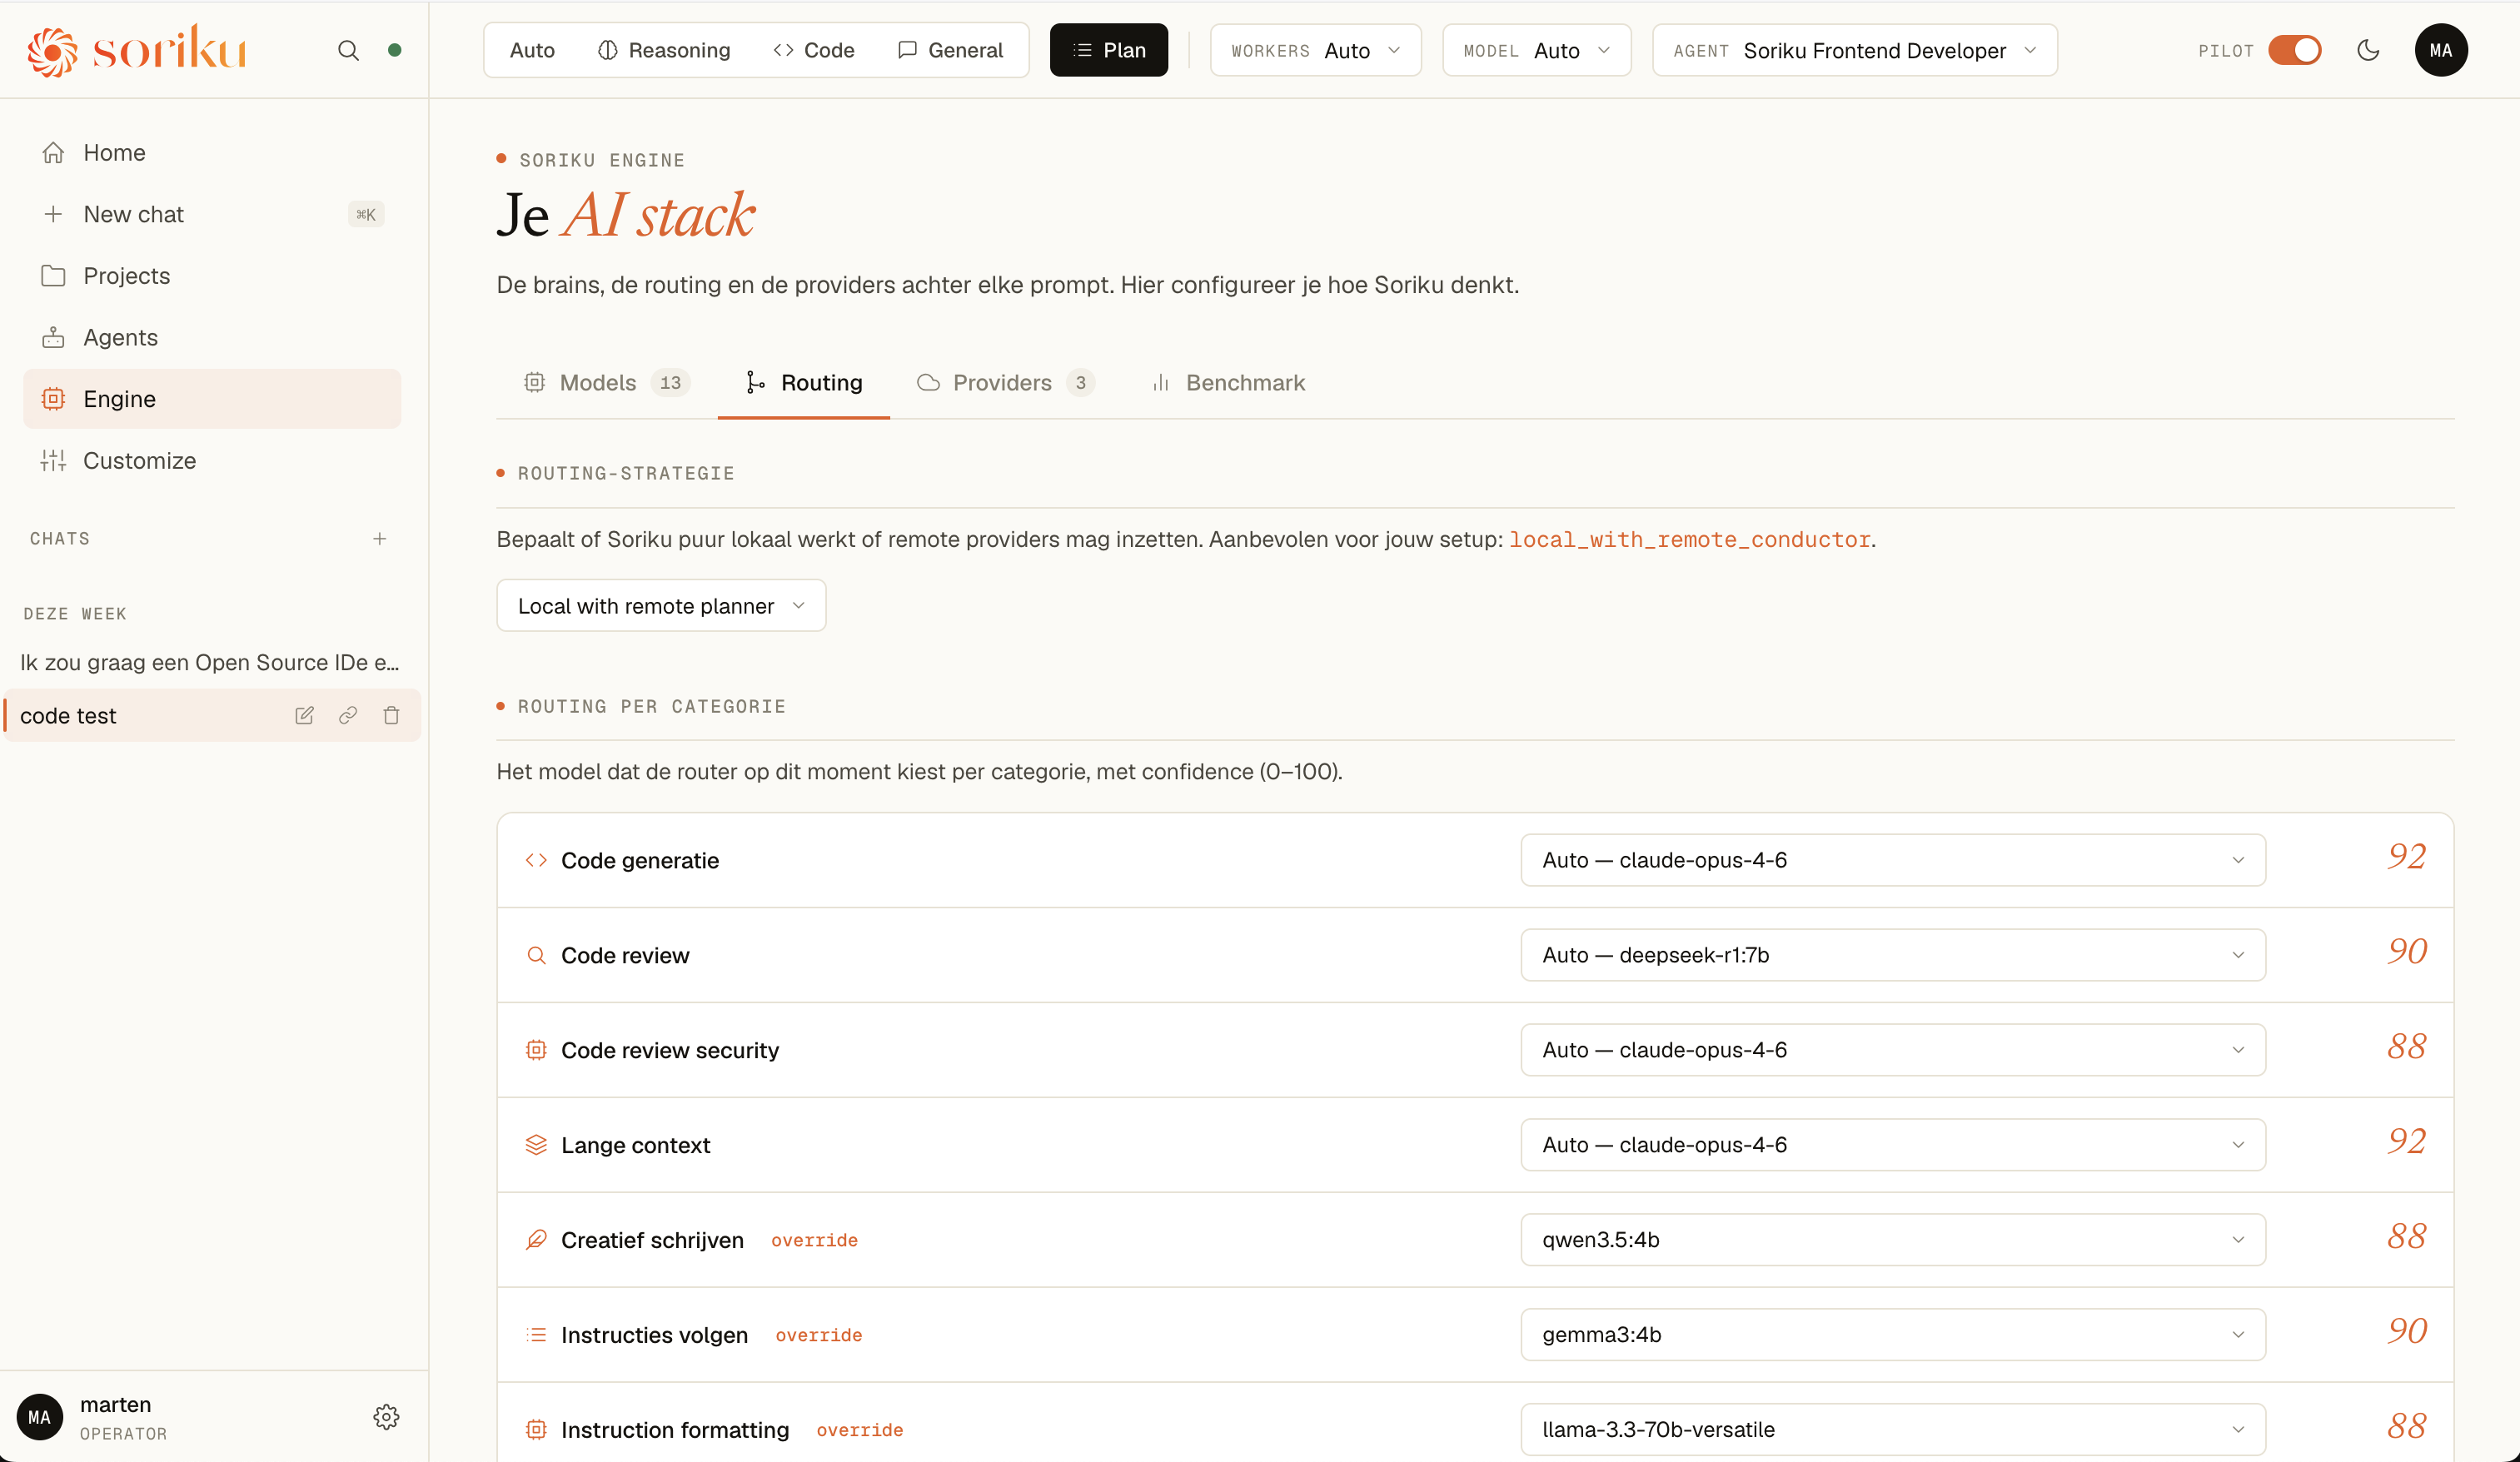Viewport: 2520px width, 1462px height.
Task: Toggle dark mode with the moon icon
Action: click(2368, 50)
